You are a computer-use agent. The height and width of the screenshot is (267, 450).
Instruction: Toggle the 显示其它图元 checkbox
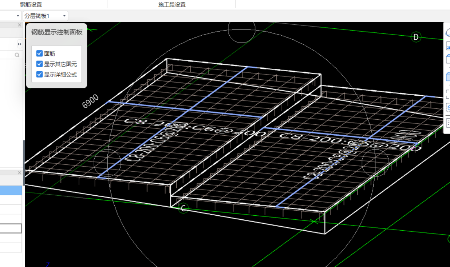(x=40, y=64)
